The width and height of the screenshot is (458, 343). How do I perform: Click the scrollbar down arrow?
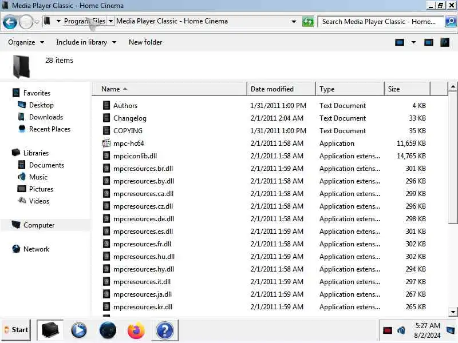(453, 312)
